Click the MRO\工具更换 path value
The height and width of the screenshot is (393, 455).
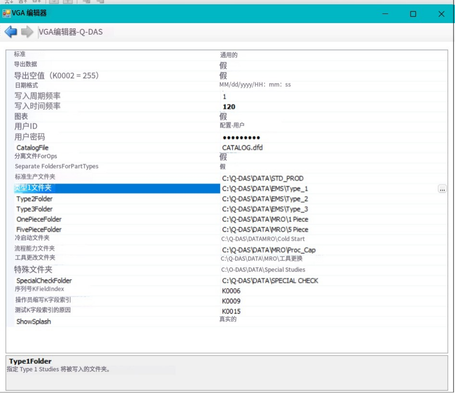tap(262, 259)
